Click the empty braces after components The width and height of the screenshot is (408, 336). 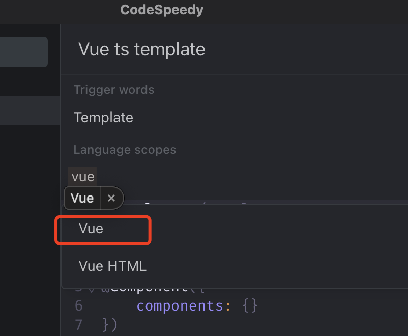click(250, 305)
